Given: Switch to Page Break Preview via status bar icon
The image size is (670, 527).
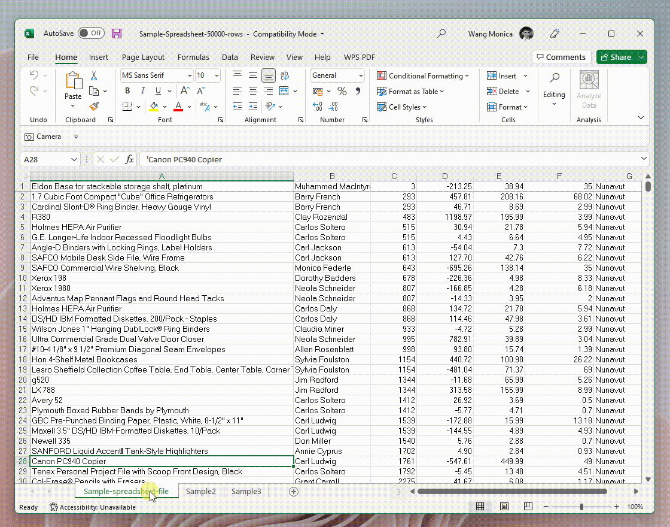Looking at the screenshot, I should point(528,506).
